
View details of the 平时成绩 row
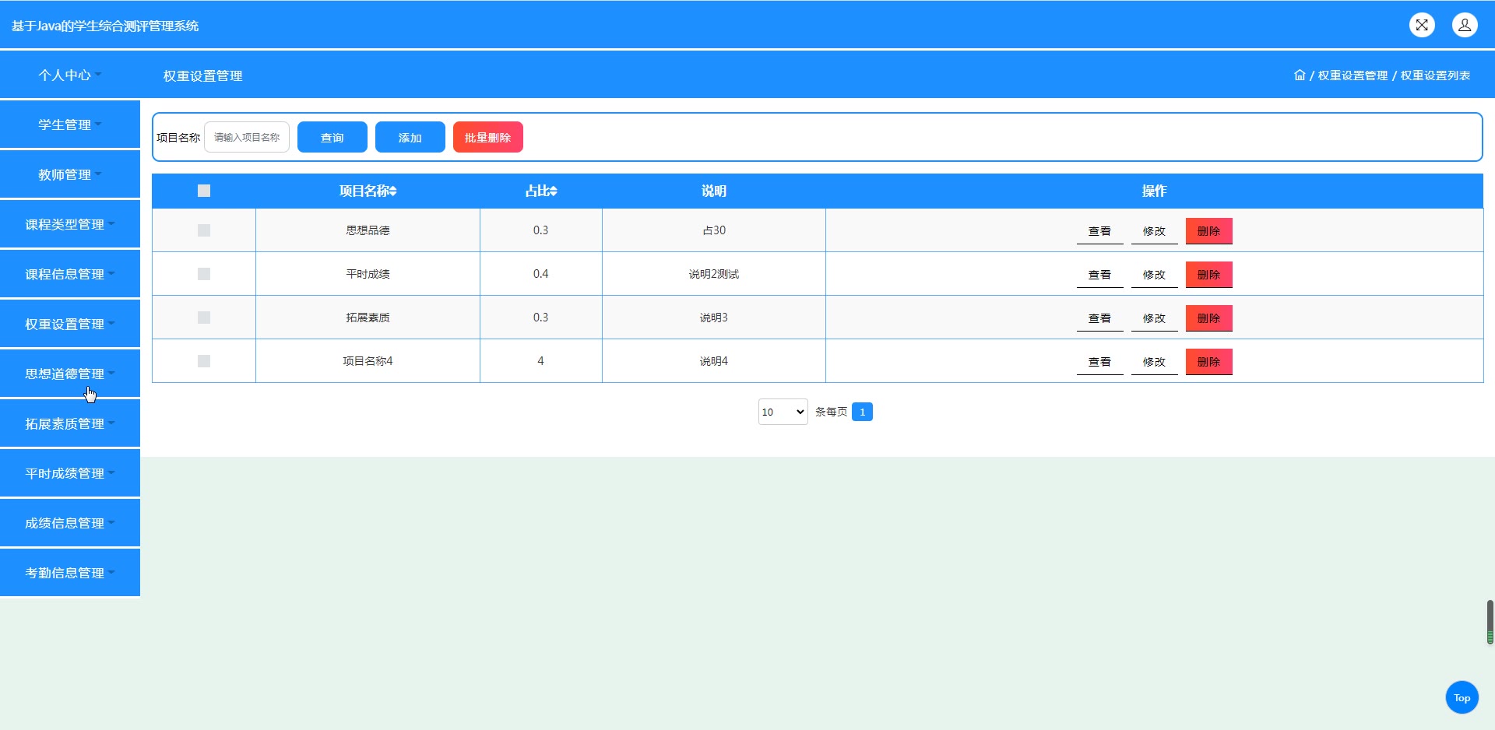[1099, 275]
